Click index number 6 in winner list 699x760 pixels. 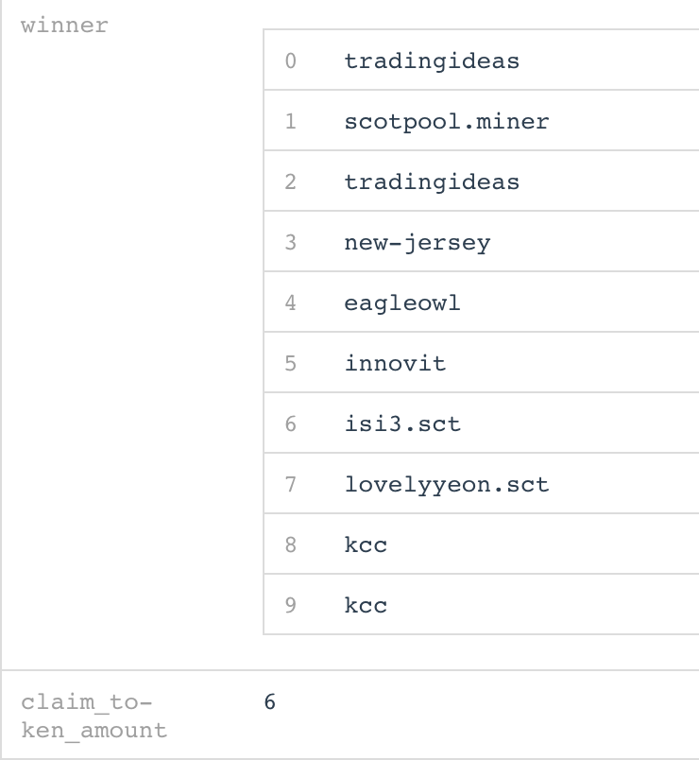click(x=290, y=423)
